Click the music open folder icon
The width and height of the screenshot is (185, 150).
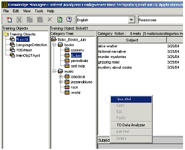(61, 71)
